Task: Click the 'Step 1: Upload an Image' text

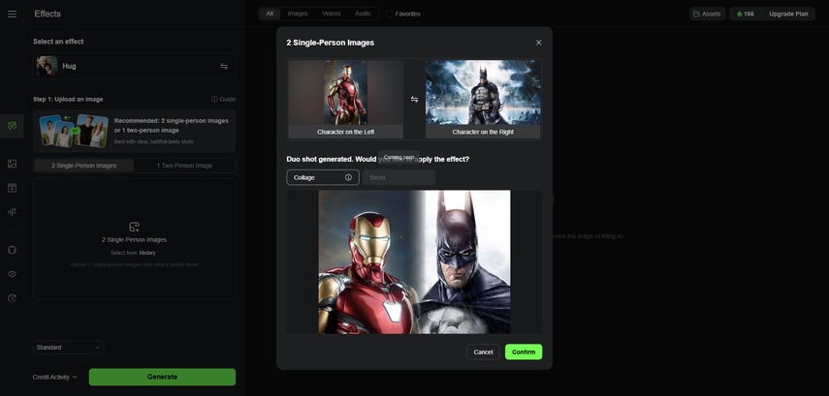Action: (68, 100)
